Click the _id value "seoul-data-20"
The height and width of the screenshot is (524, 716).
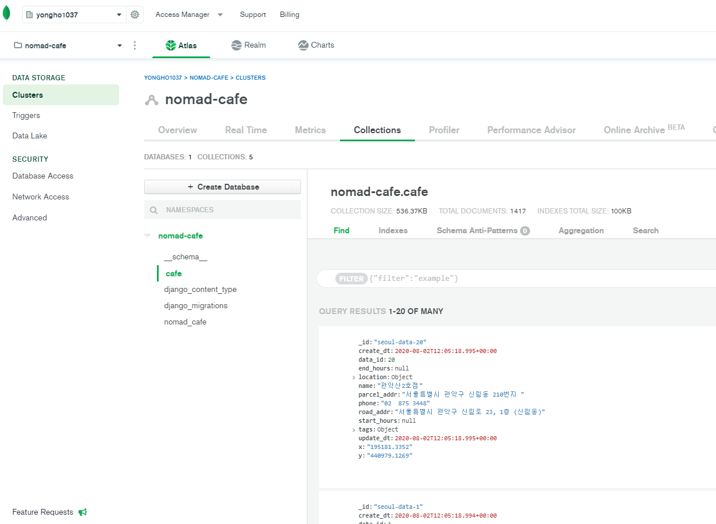pos(400,342)
